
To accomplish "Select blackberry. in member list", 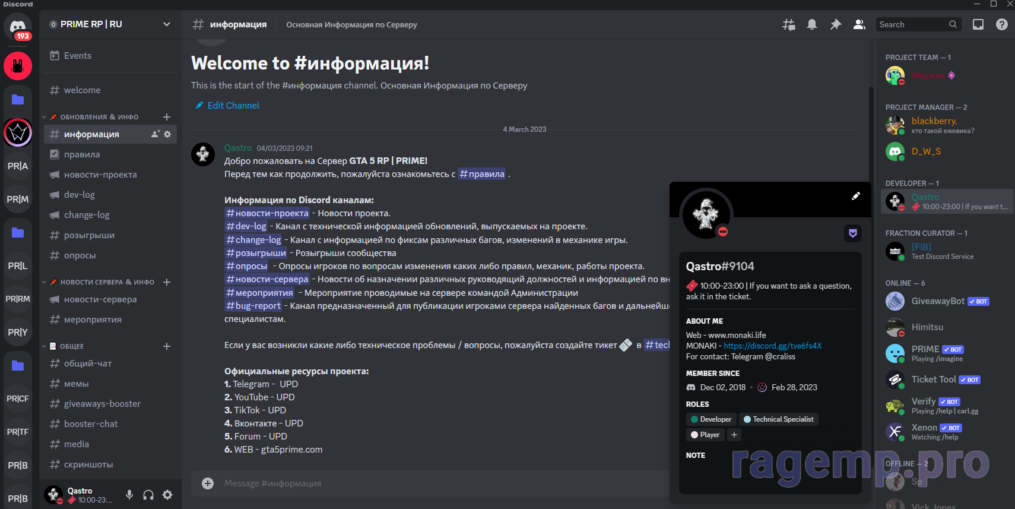I will 947,125.
